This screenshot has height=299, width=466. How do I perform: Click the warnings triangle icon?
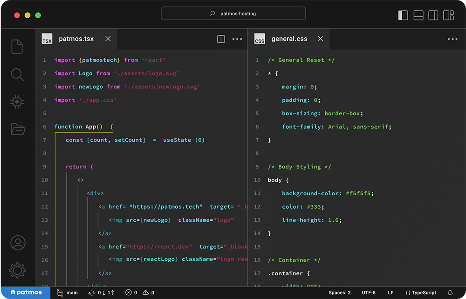pyautogui.click(x=145, y=292)
